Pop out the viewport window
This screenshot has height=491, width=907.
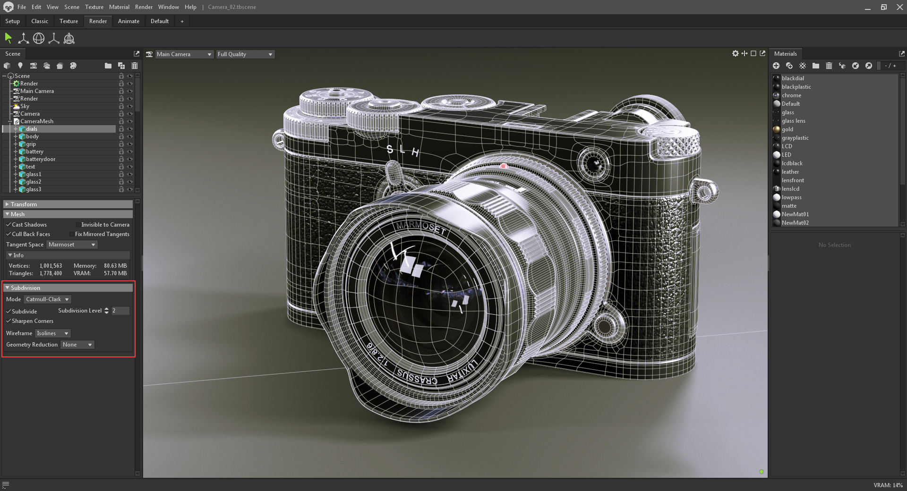coord(762,53)
